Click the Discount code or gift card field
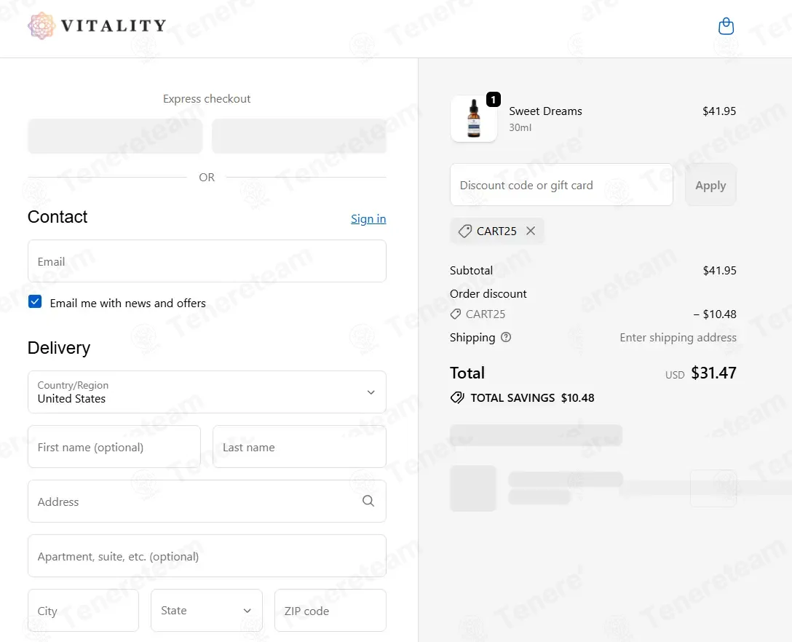 (x=561, y=185)
